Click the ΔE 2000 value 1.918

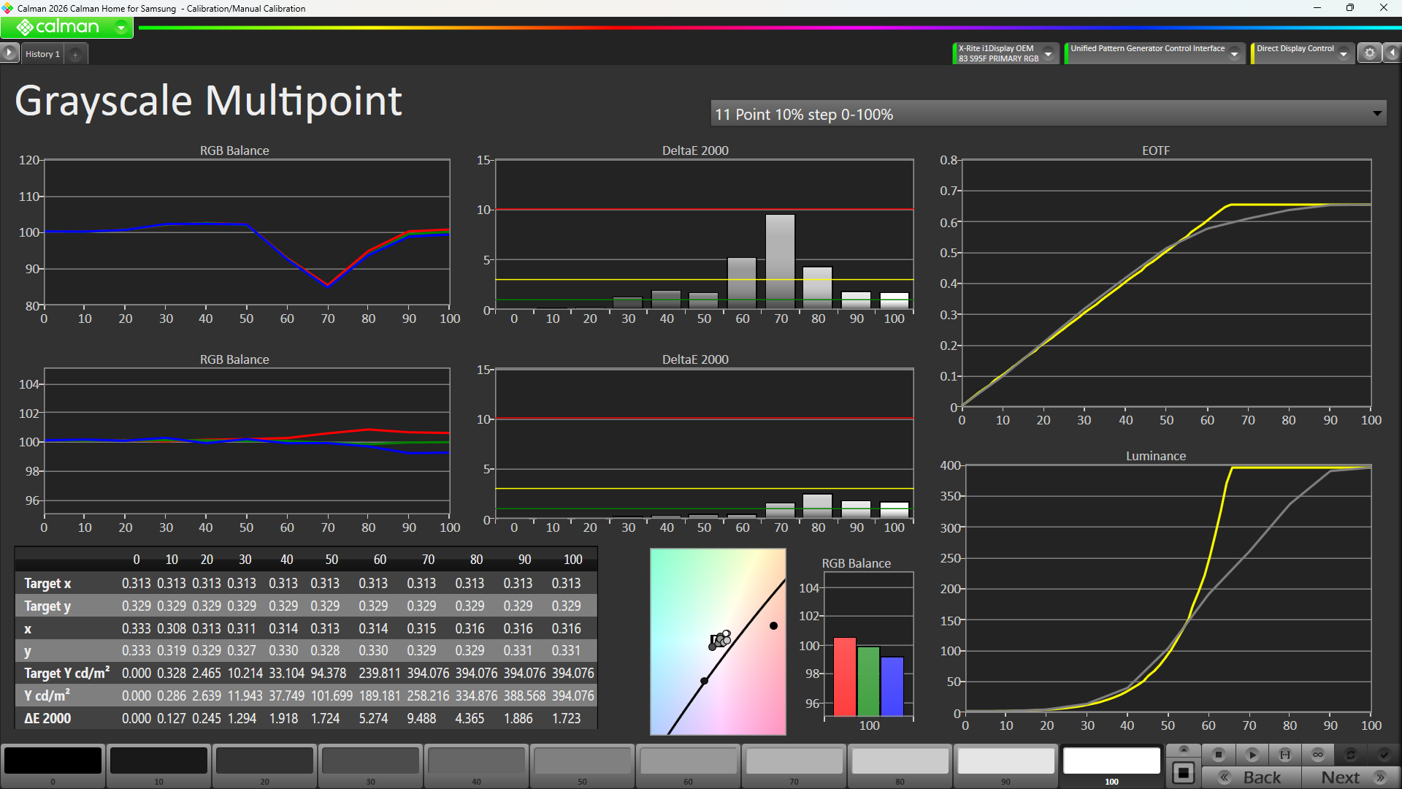tap(283, 719)
